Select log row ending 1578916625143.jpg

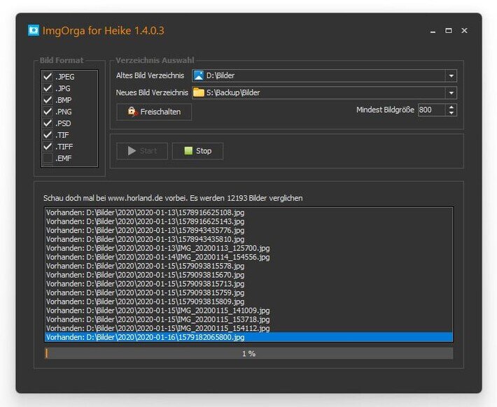coord(248,222)
